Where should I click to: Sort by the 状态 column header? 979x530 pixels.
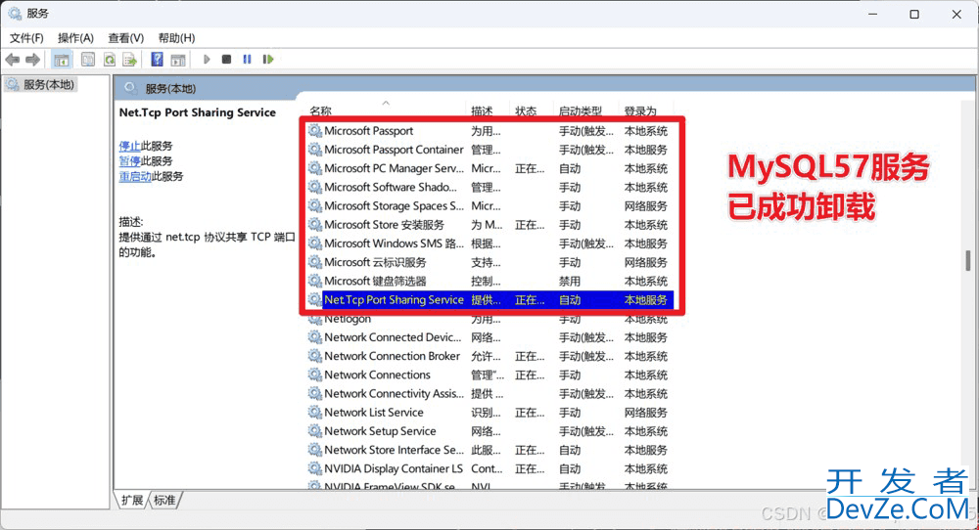[x=526, y=111]
